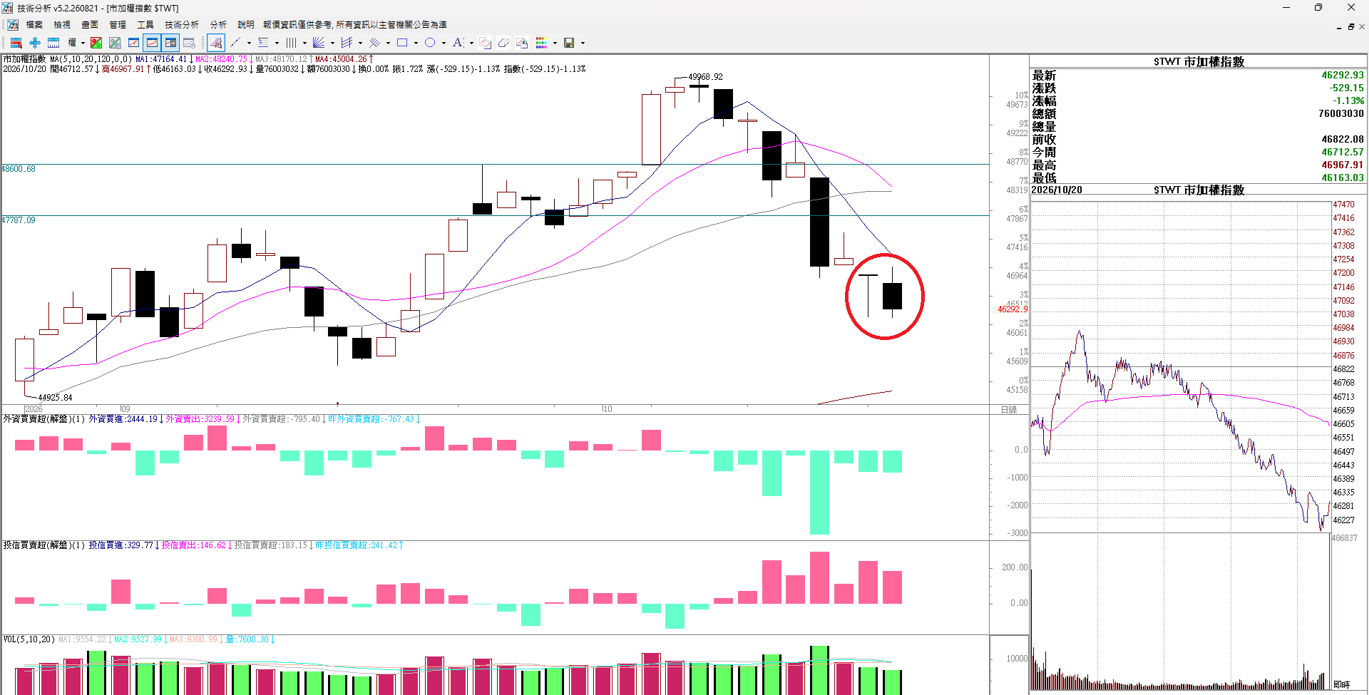
Task: Click the grey crossed-out chart icon
Action: pyautogui.click(x=115, y=43)
